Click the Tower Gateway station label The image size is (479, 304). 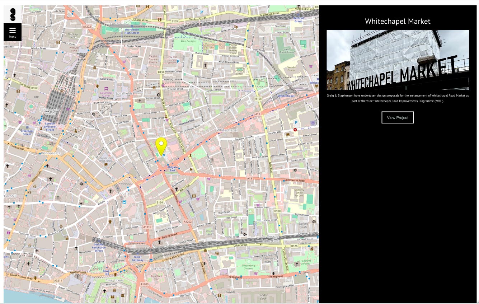(137, 258)
